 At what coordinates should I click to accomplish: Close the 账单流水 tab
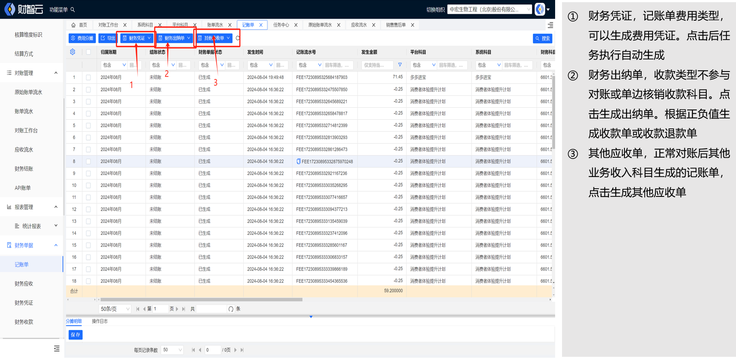pos(230,25)
